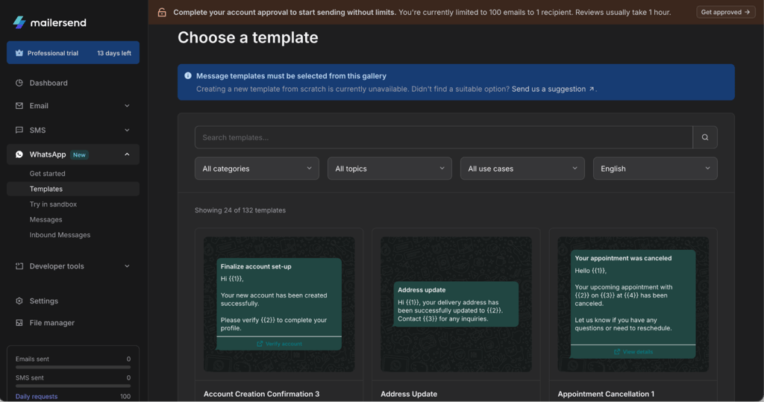Click external link icon beside Send us a suggestion
Viewport: 764px width, 402px height.
592,89
